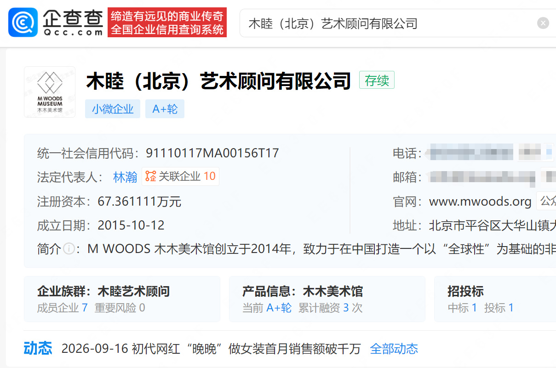Open 重要风险 0 count
Image resolution: width=556 pixels, height=368 pixels.
coord(120,308)
